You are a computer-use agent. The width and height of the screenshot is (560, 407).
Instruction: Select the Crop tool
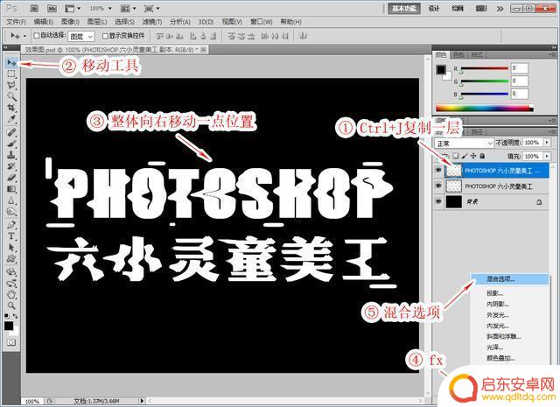pyautogui.click(x=11, y=107)
